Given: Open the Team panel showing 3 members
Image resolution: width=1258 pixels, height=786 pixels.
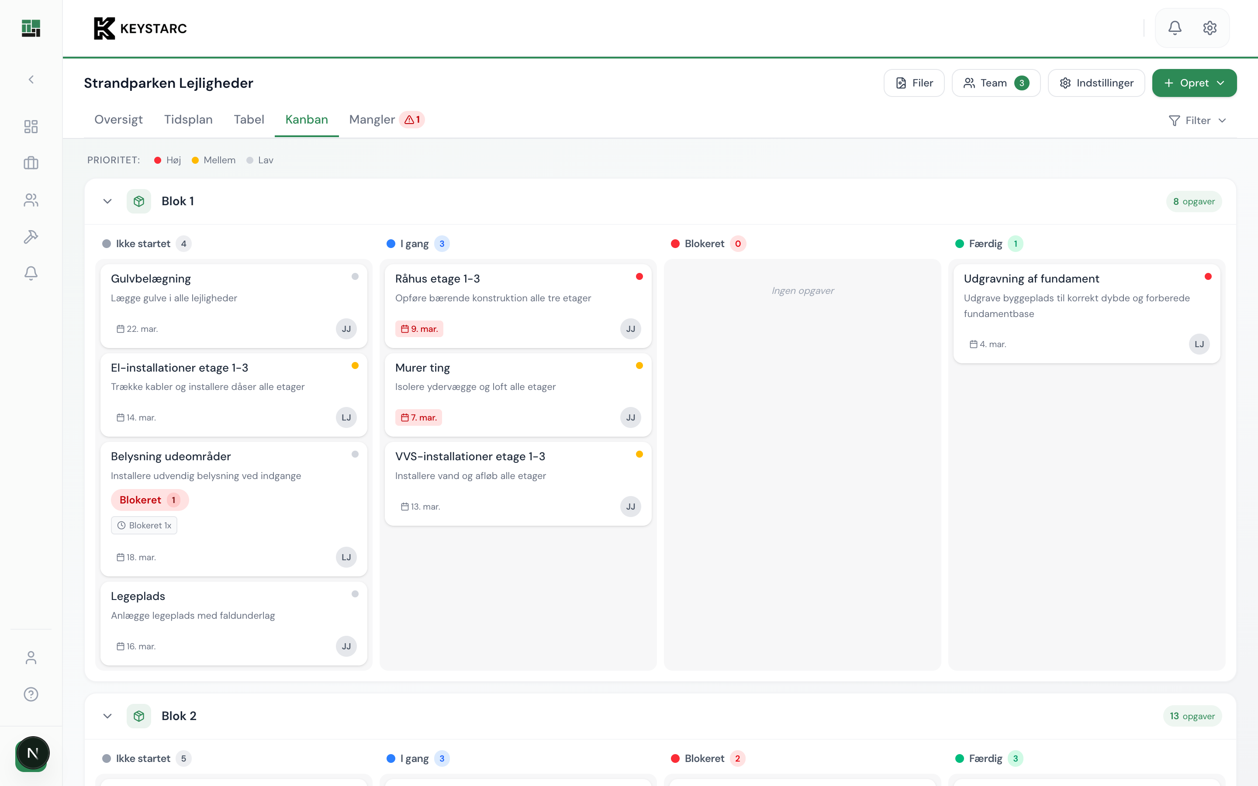Looking at the screenshot, I should click(x=995, y=83).
